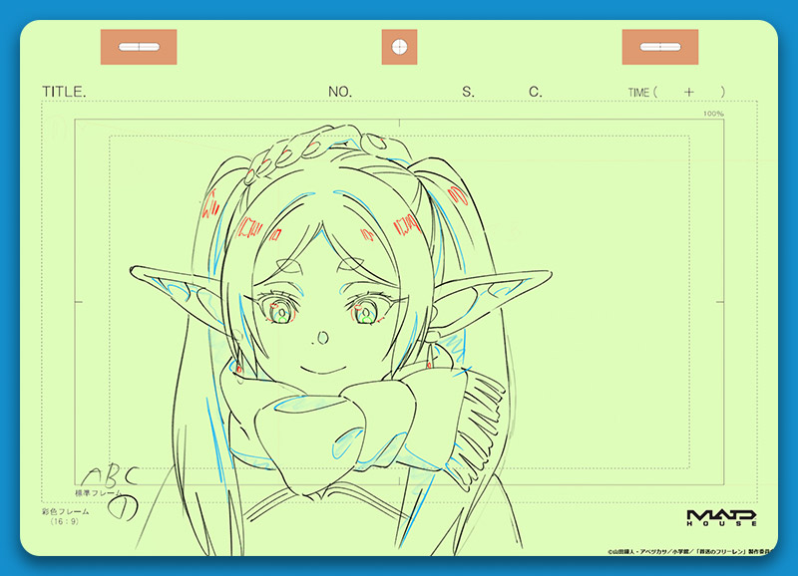Click the left orange peg hole tab
This screenshot has height=576, width=798.
139,47
